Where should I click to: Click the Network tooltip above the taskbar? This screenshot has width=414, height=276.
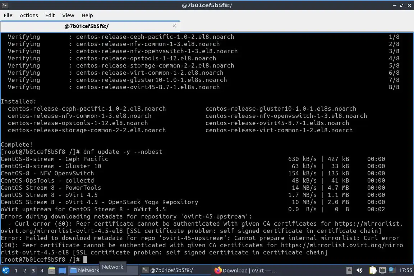(x=113, y=267)
